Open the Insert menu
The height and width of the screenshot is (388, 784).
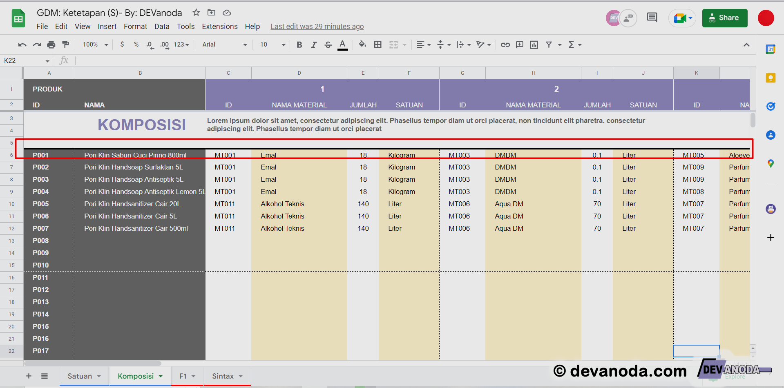(x=107, y=27)
